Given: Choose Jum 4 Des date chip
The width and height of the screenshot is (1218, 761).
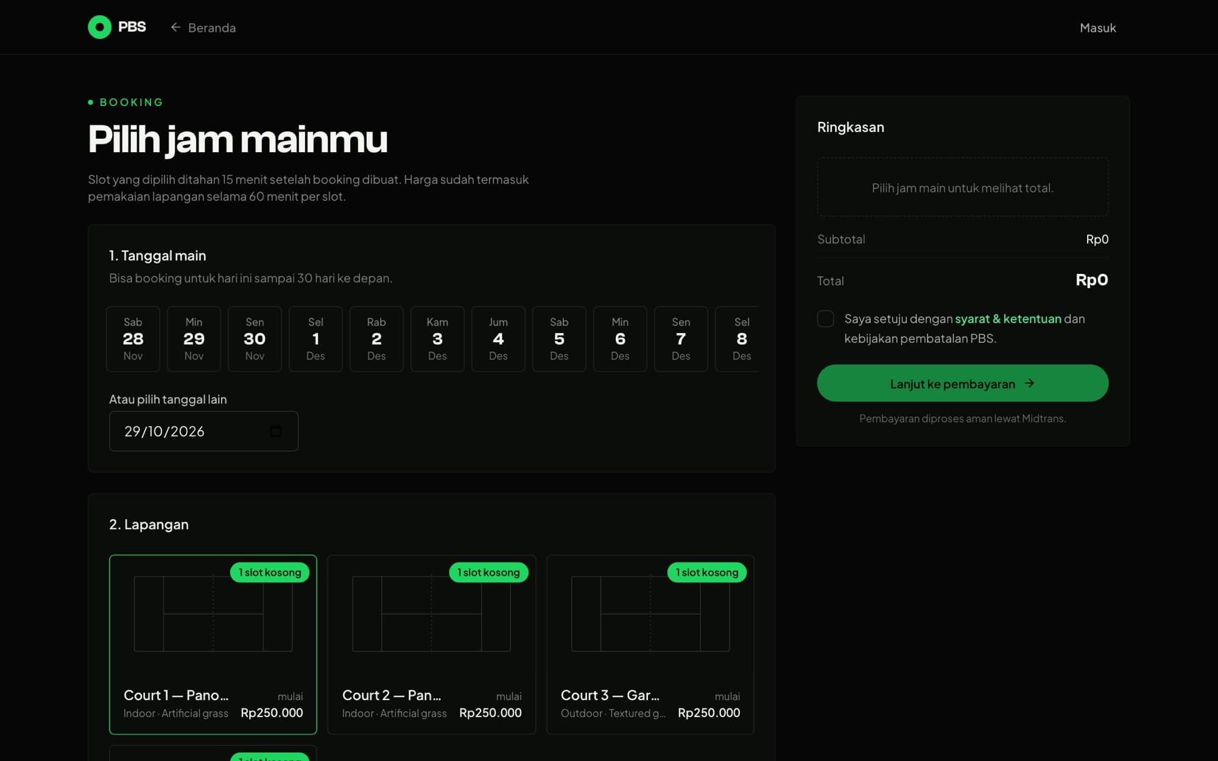Looking at the screenshot, I should [x=498, y=338].
